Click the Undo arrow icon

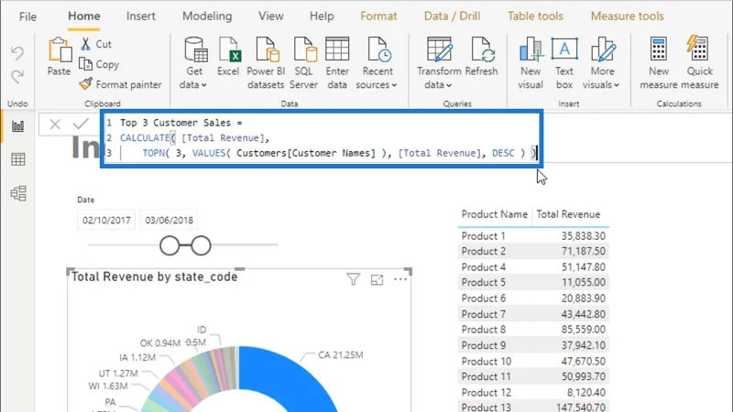(17, 53)
